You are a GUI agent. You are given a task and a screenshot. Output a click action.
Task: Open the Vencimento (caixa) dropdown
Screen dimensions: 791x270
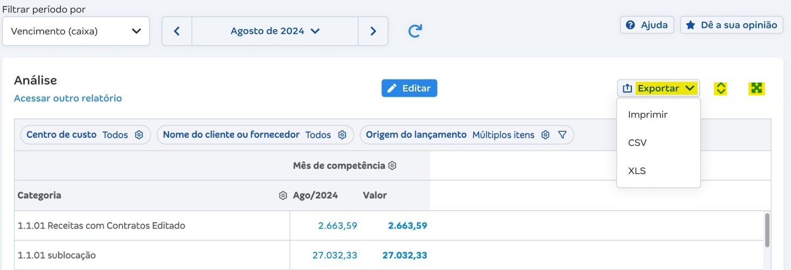(x=76, y=31)
